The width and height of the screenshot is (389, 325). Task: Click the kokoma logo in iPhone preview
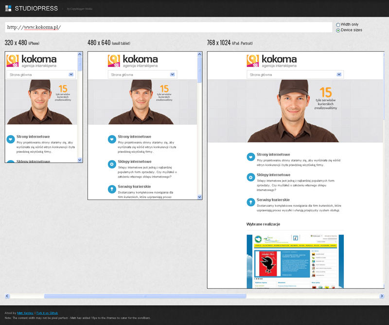[32, 60]
